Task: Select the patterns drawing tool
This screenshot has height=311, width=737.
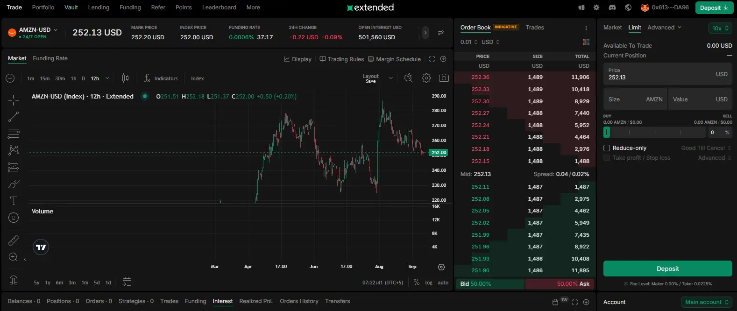Action: pyautogui.click(x=14, y=150)
